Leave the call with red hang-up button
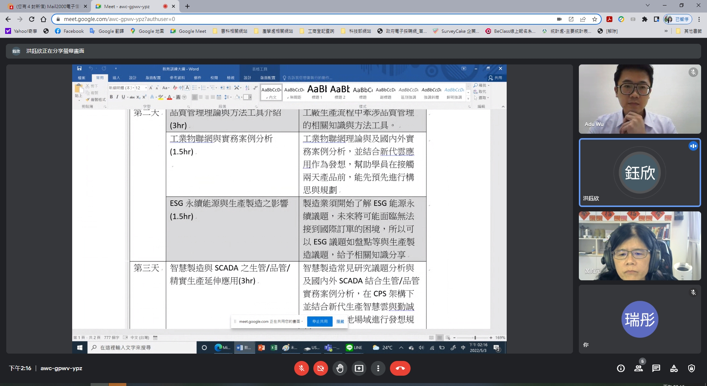The height and width of the screenshot is (386, 707). click(x=400, y=368)
